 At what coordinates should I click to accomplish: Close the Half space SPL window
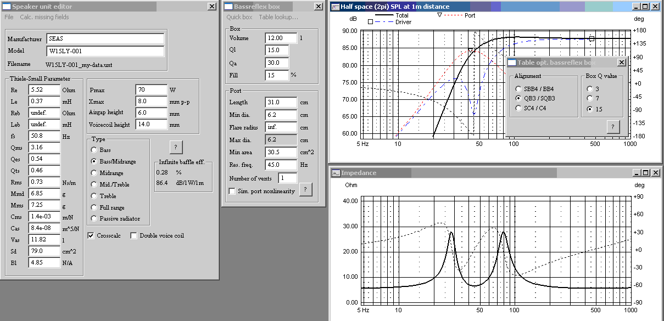(655, 7)
